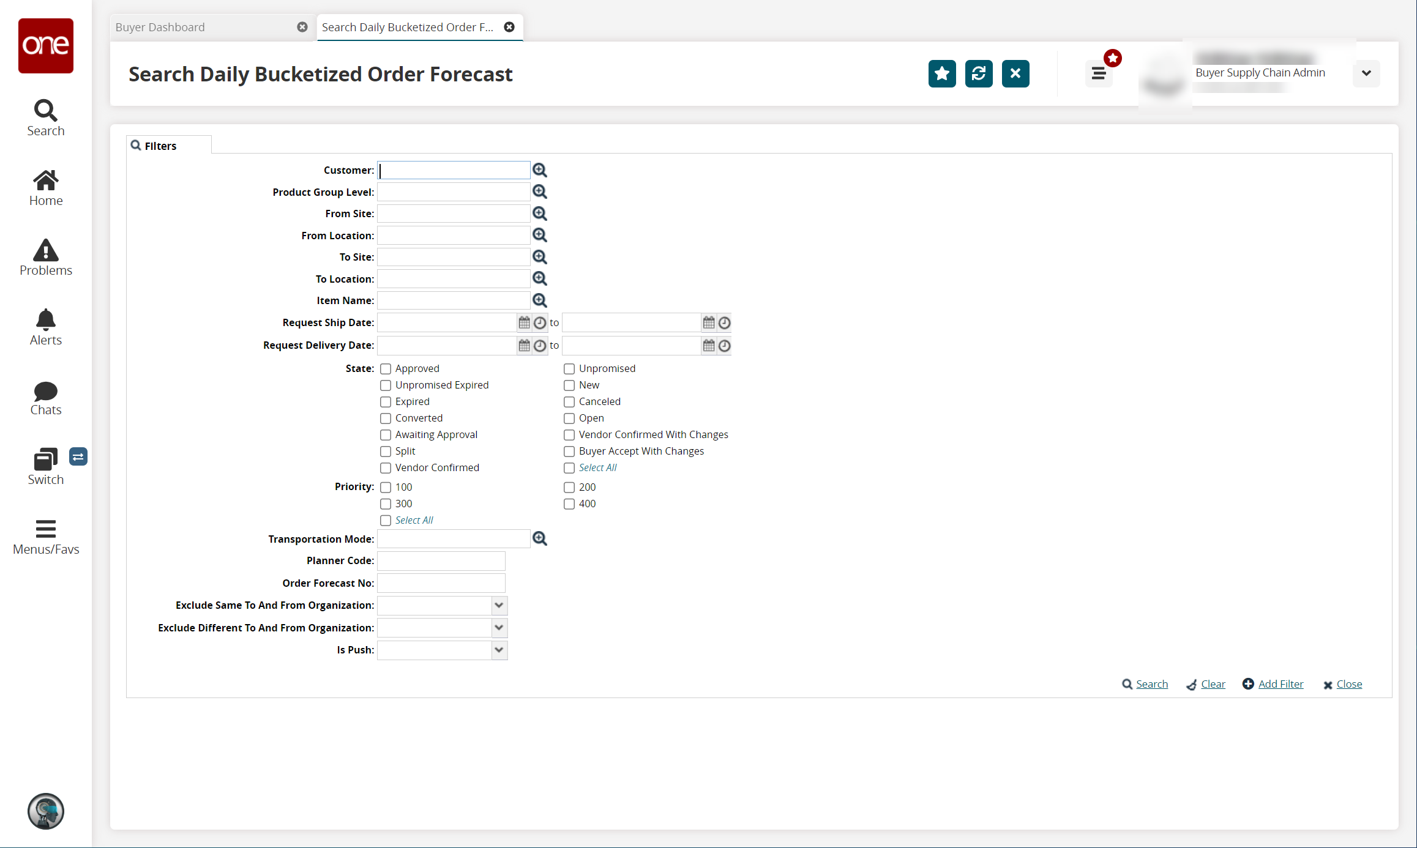
Task: Click the Customer lookup magnifier icon
Action: point(539,170)
